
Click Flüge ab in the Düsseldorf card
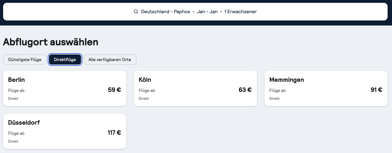[16, 133]
